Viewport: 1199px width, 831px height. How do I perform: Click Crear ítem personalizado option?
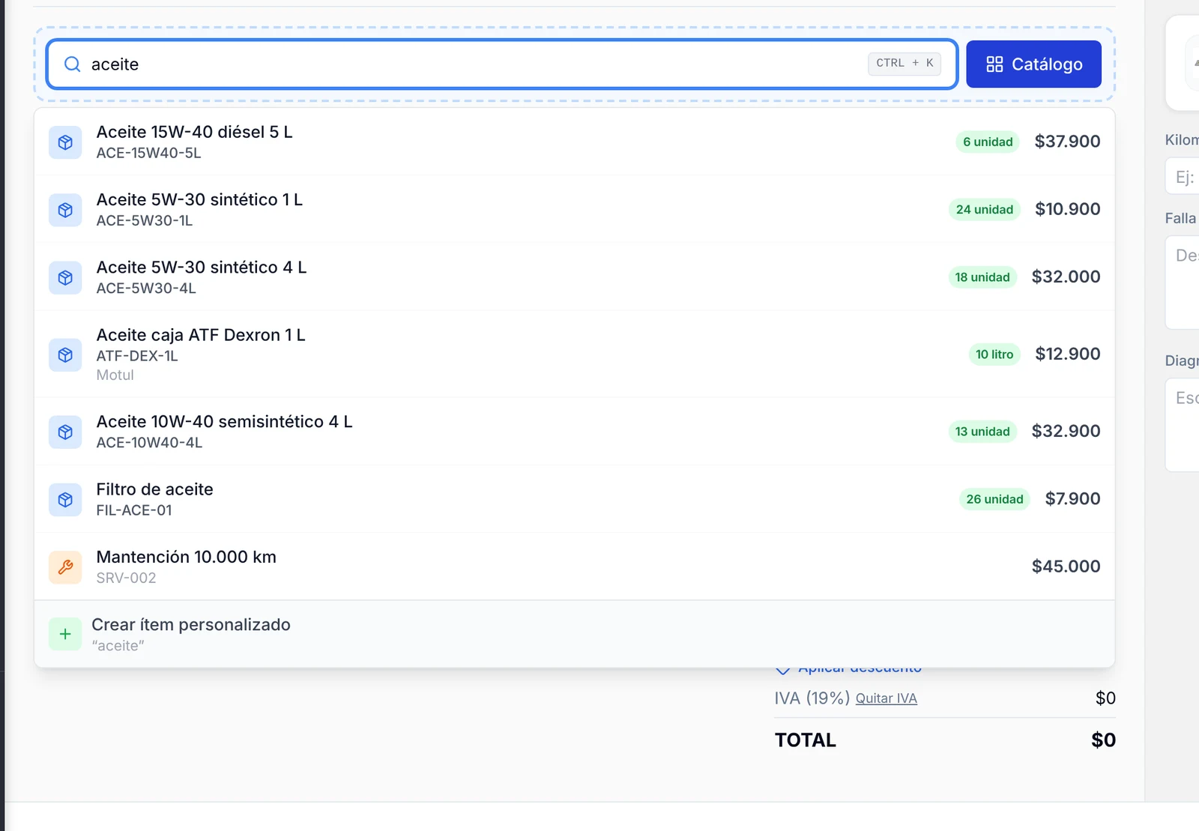[x=575, y=634]
